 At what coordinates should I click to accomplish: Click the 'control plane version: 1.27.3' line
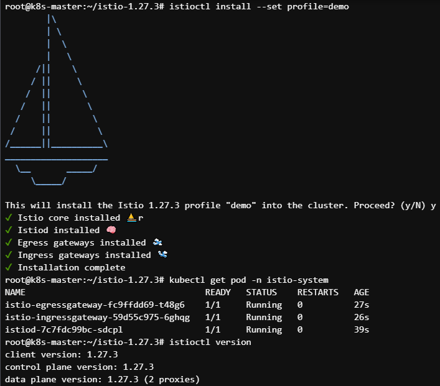pos(80,367)
